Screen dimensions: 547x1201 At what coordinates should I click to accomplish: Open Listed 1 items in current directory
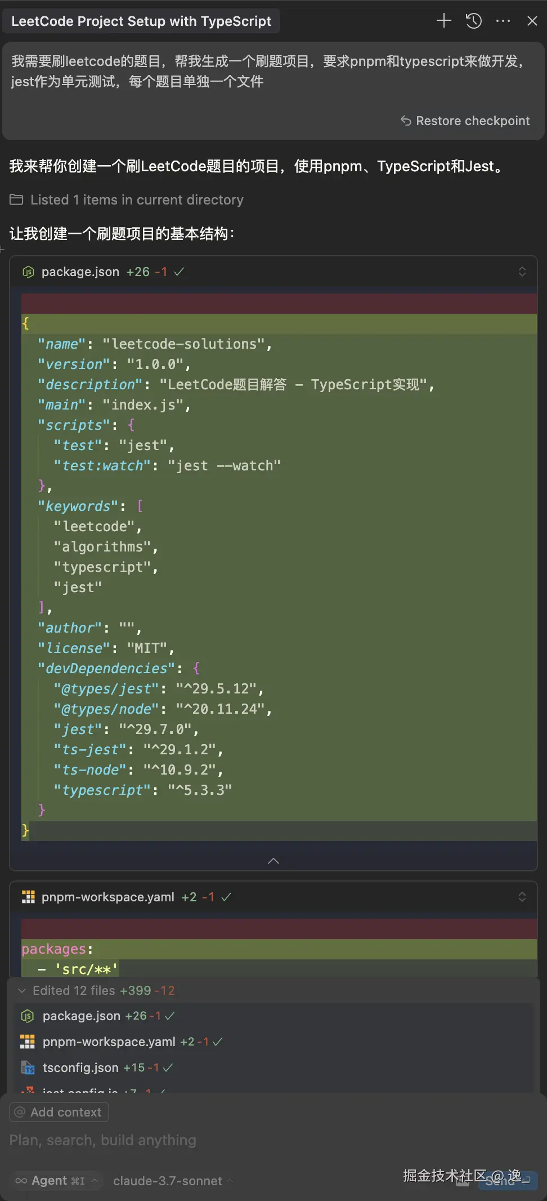coord(137,199)
